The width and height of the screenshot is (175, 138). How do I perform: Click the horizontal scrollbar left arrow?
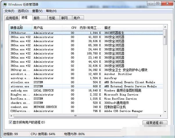(12, 116)
